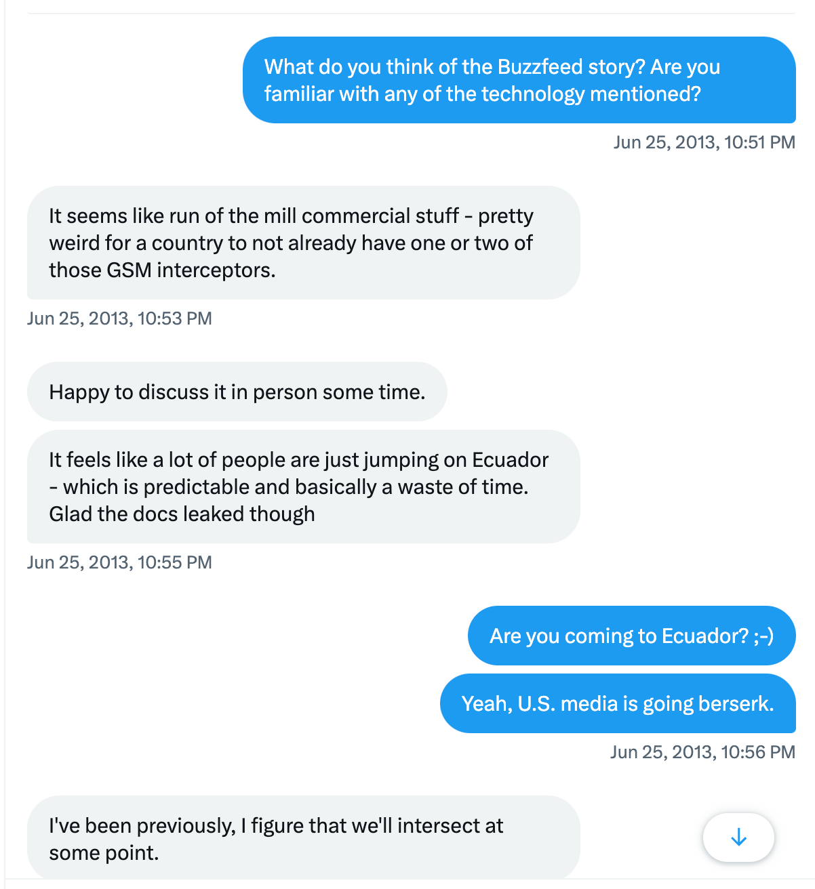Select the 'Happy to discuss it in person' message
The width and height of the screenshot is (815, 889).
pos(237,392)
